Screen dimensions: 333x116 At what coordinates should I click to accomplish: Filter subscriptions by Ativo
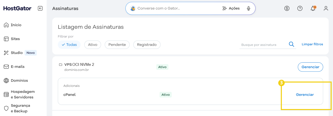[x=93, y=44]
